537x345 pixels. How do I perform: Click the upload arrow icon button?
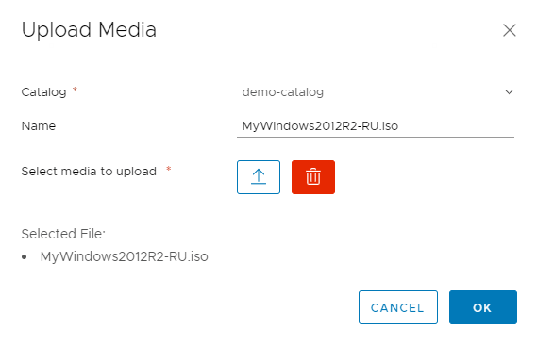(259, 177)
